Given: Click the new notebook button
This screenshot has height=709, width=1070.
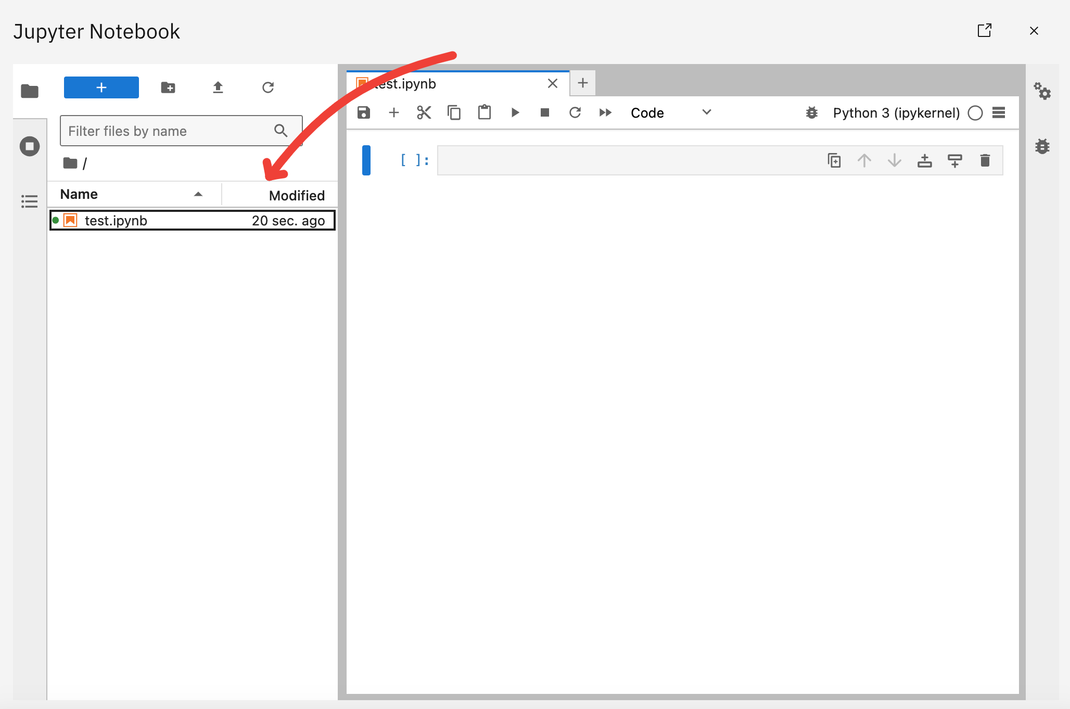Looking at the screenshot, I should click(100, 87).
